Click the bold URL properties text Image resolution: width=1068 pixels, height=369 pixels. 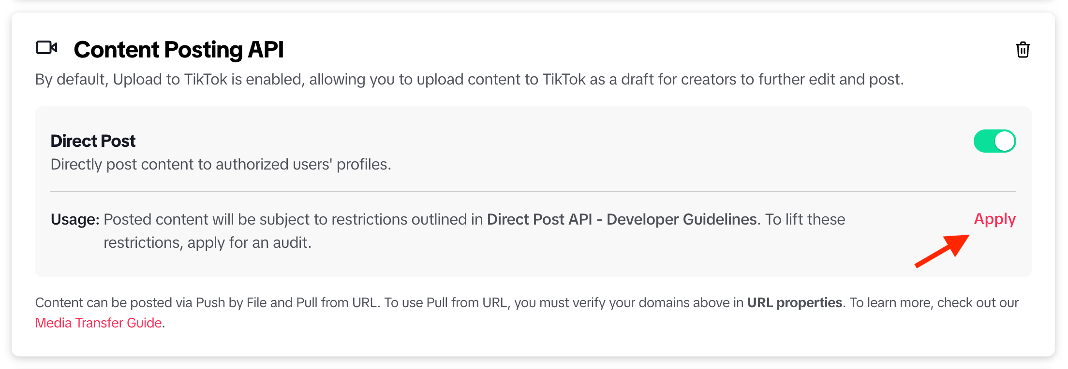point(795,303)
